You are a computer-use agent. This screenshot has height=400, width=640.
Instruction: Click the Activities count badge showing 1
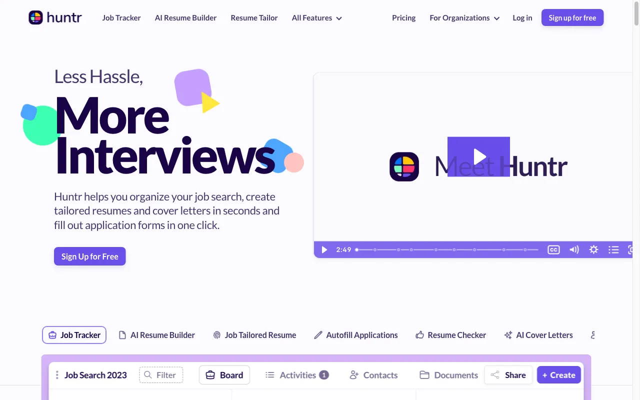323,375
